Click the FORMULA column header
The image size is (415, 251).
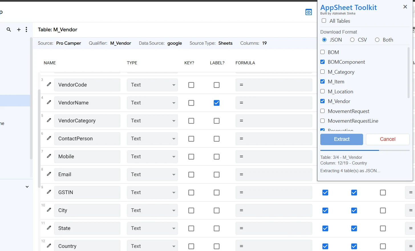pyautogui.click(x=245, y=63)
